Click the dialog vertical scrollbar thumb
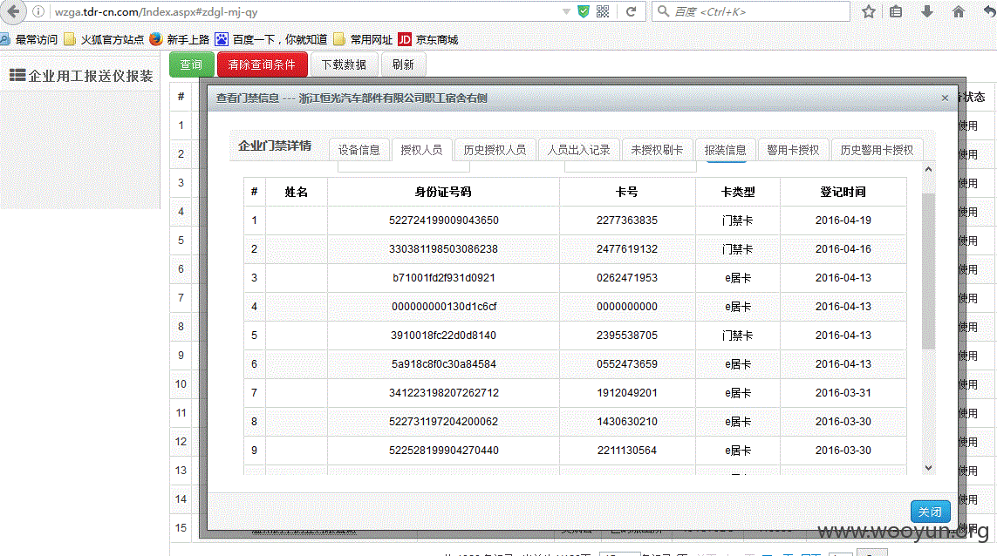Image resolution: width=997 pixels, height=556 pixels. tap(928, 271)
